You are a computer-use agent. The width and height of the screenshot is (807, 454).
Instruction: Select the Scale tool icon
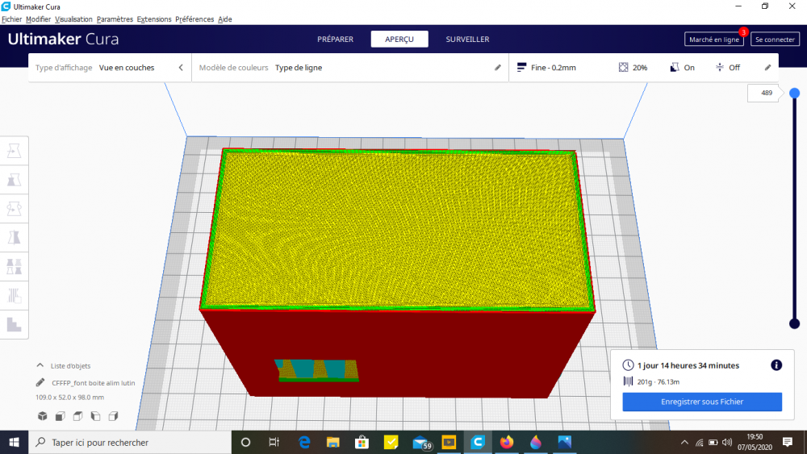click(x=14, y=180)
